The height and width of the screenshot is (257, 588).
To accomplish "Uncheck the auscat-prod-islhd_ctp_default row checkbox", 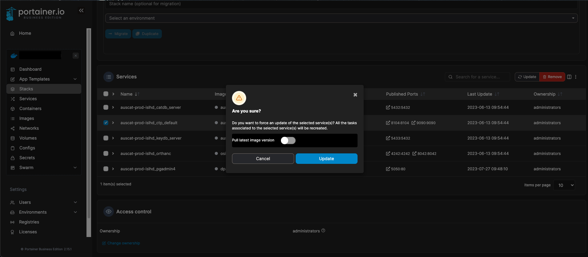I will tap(106, 123).
